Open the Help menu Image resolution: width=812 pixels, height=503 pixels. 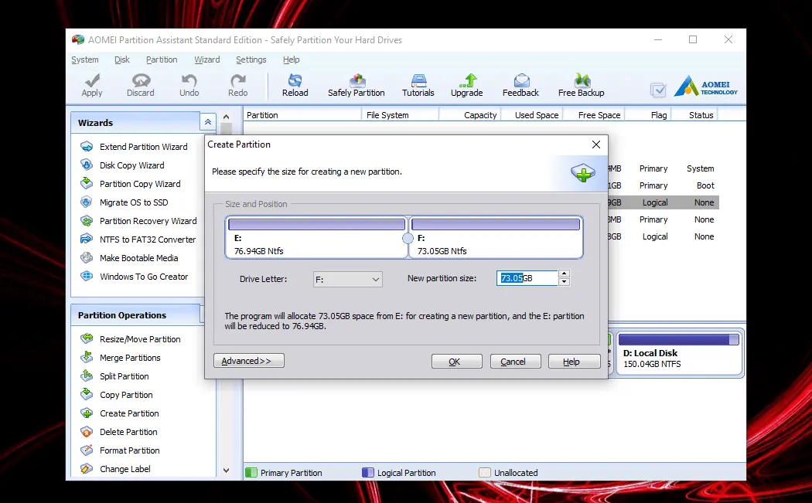[291, 59]
